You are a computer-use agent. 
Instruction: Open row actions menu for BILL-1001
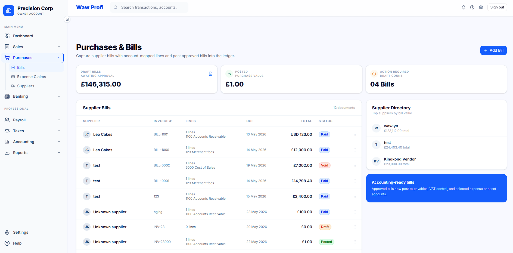(355, 134)
